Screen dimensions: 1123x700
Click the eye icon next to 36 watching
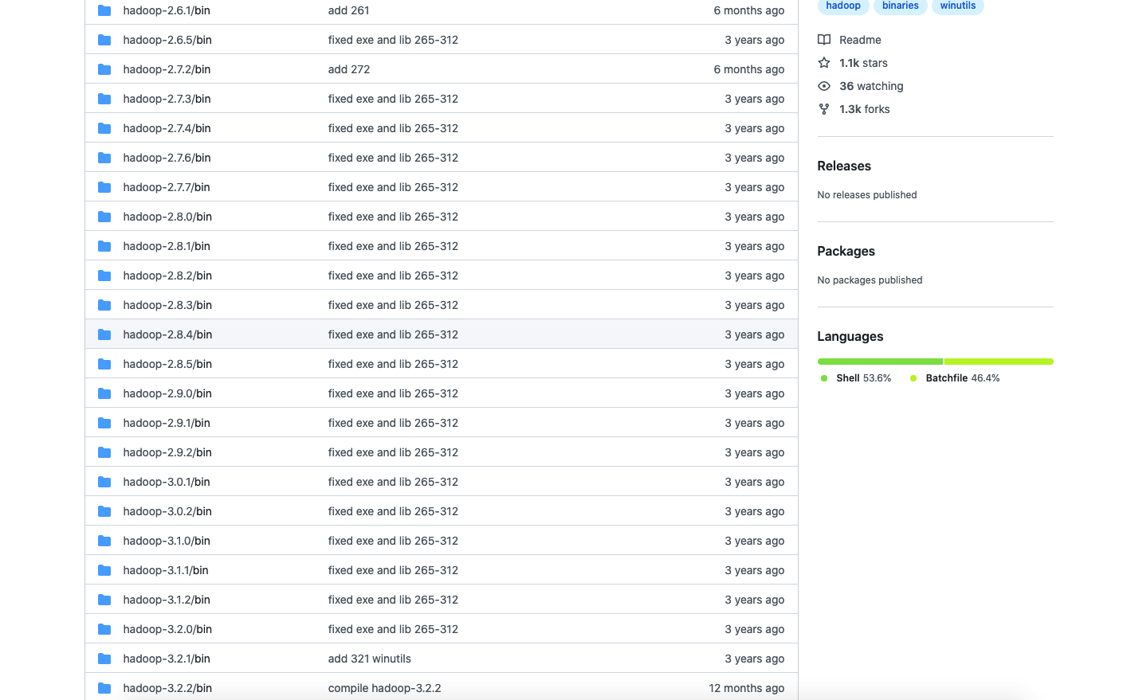pos(824,86)
